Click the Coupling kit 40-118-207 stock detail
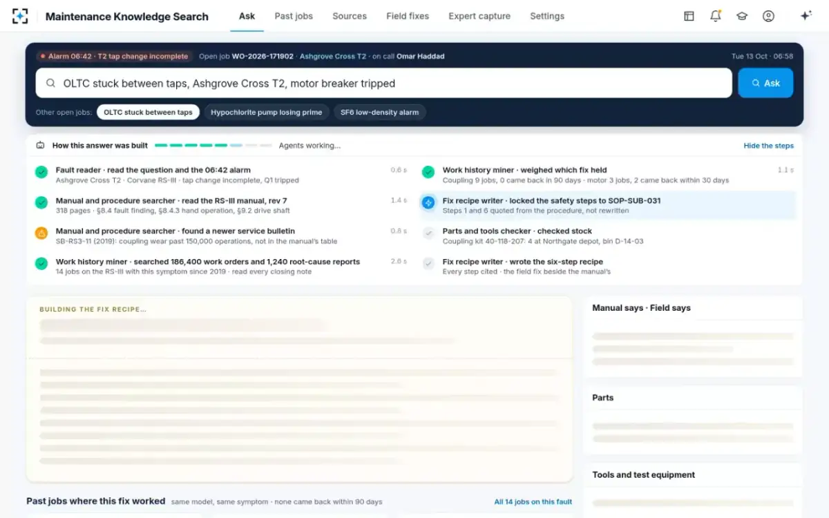Screen dimensions: 829x518 (x=543, y=241)
